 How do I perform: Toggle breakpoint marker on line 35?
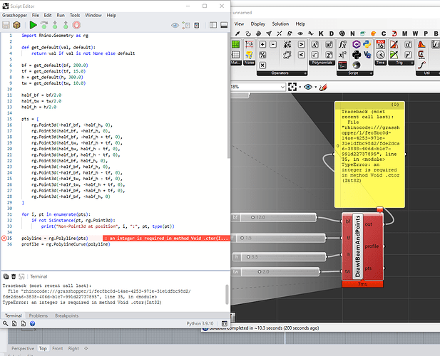(5, 237)
